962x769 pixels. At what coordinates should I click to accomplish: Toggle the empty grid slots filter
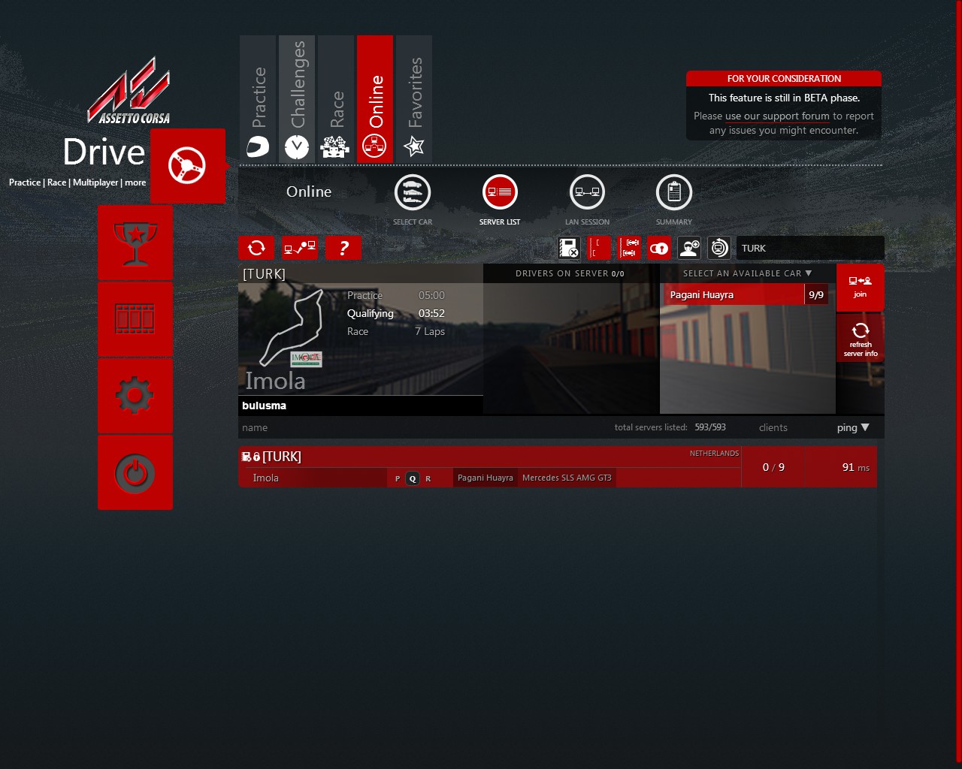pyautogui.click(x=600, y=248)
